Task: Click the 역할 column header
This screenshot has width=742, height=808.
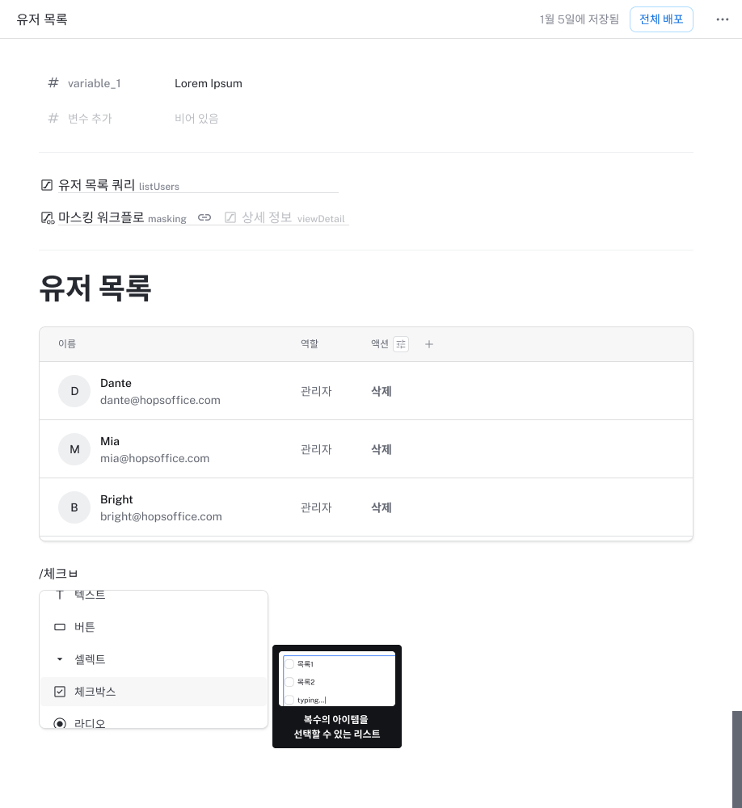Action: 310,343
